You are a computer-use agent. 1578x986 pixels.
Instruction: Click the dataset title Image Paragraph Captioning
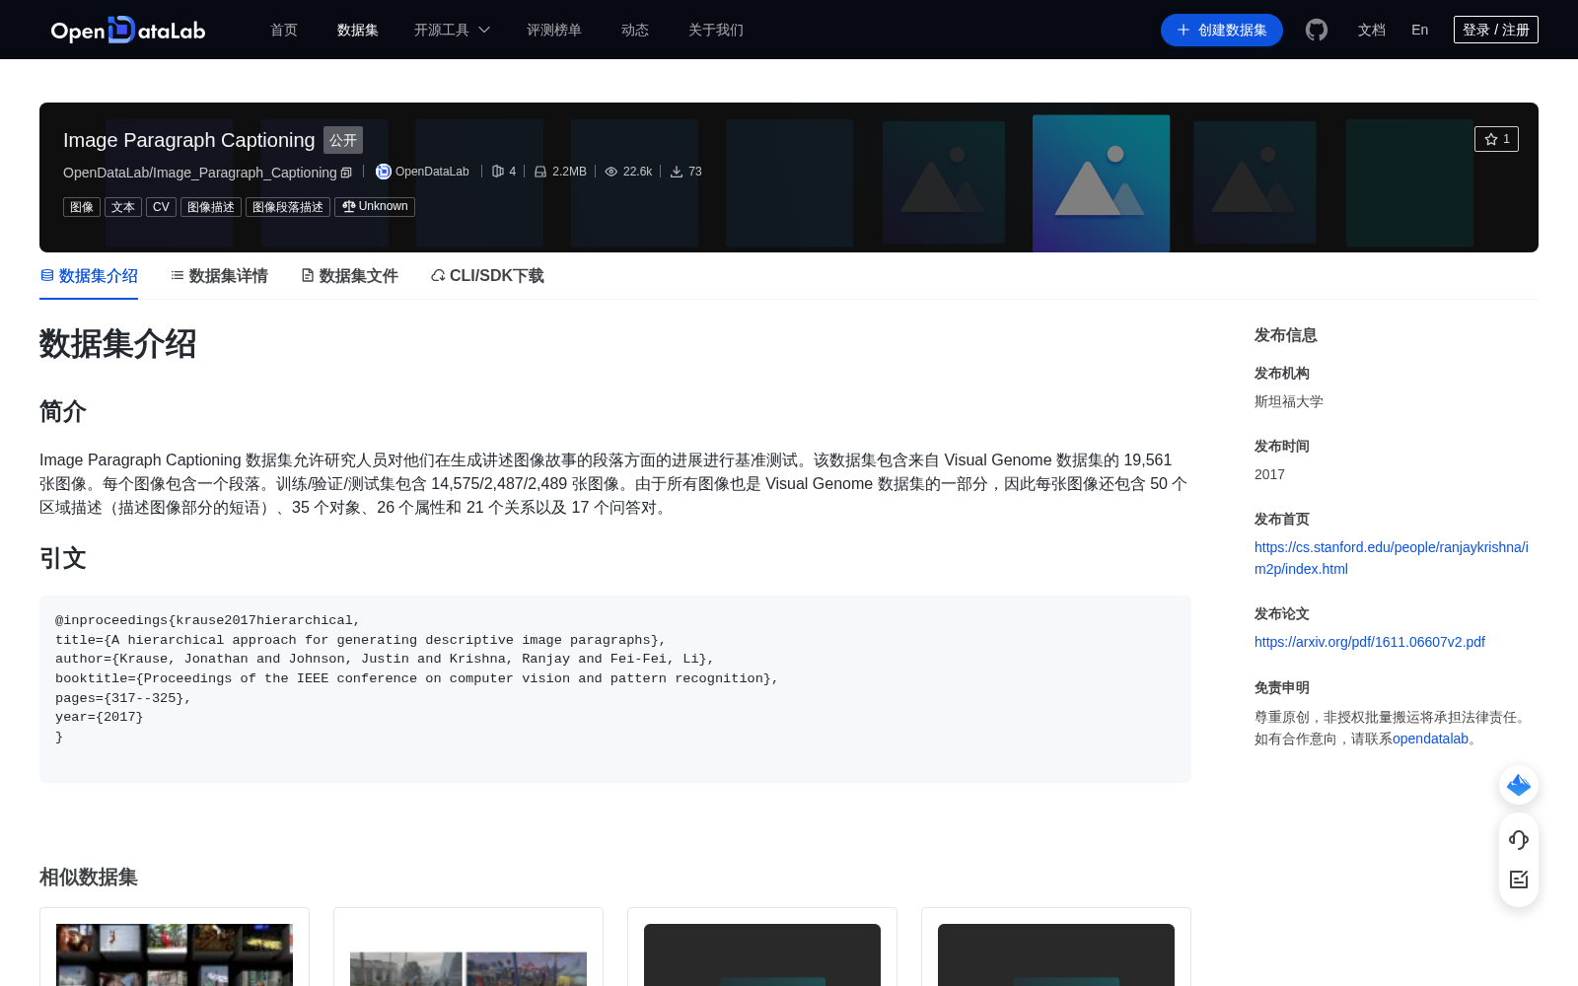point(189,140)
